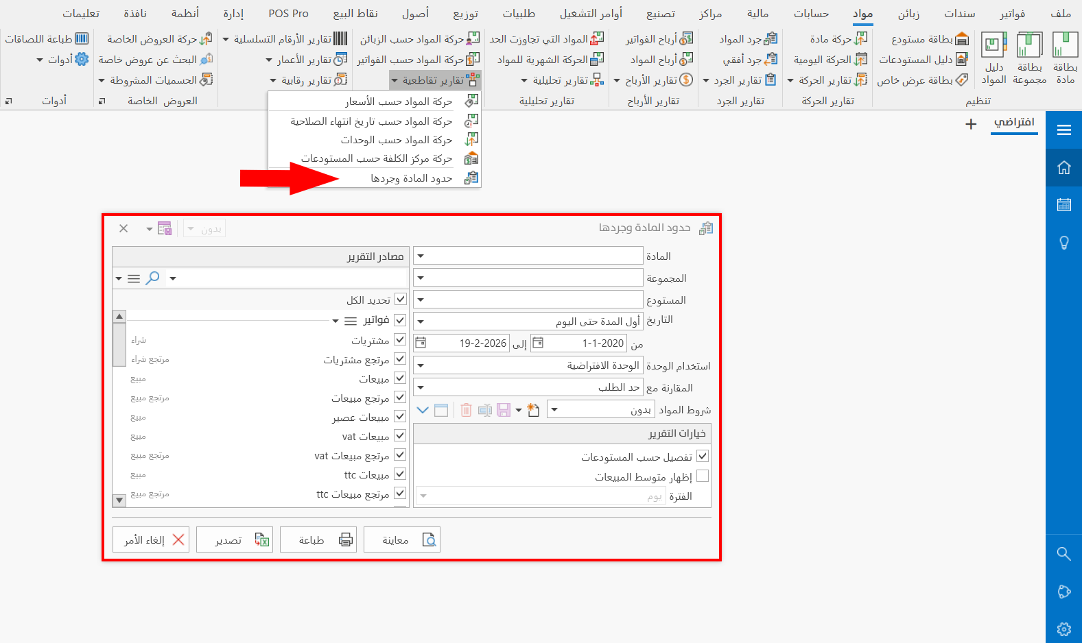The image size is (1082, 643).
Task: Uncheck the مشتريات checkbox
Action: click(401, 340)
